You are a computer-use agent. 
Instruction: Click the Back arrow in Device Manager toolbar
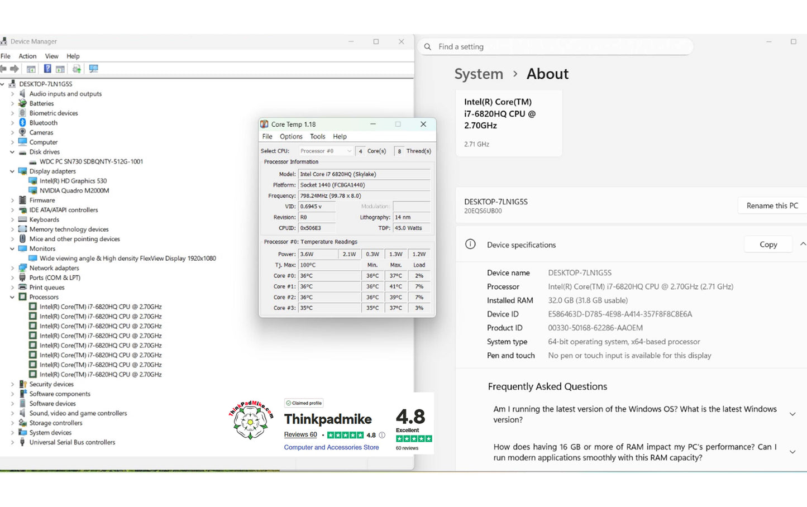pos(3,69)
